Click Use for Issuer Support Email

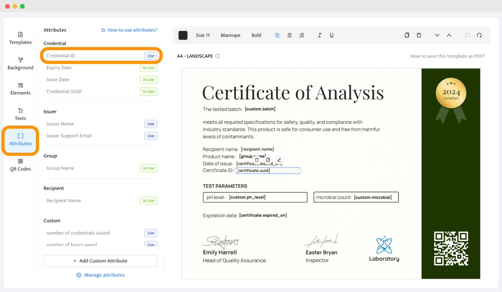[151, 136]
